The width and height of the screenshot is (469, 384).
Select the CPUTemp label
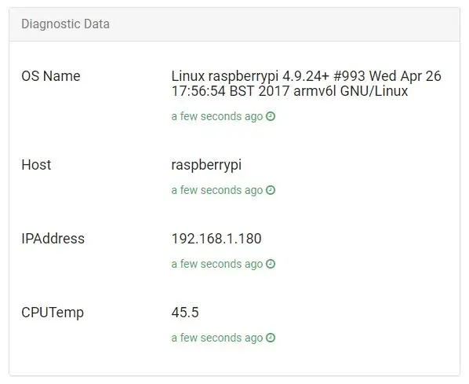point(53,313)
